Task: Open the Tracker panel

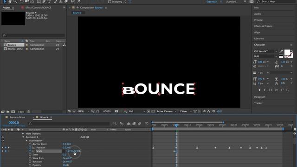Action: click(x=258, y=103)
